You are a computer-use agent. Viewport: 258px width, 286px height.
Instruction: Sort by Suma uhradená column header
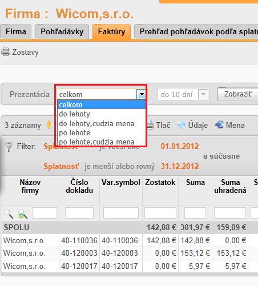(x=230, y=186)
